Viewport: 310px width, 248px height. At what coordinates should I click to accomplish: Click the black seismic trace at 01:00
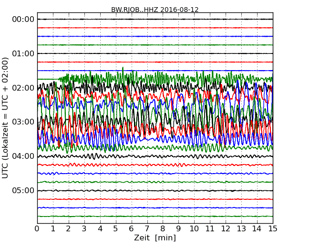pyautogui.click(x=155, y=53)
